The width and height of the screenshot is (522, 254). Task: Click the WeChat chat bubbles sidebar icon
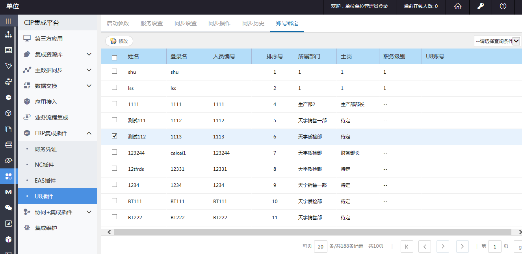(8, 207)
